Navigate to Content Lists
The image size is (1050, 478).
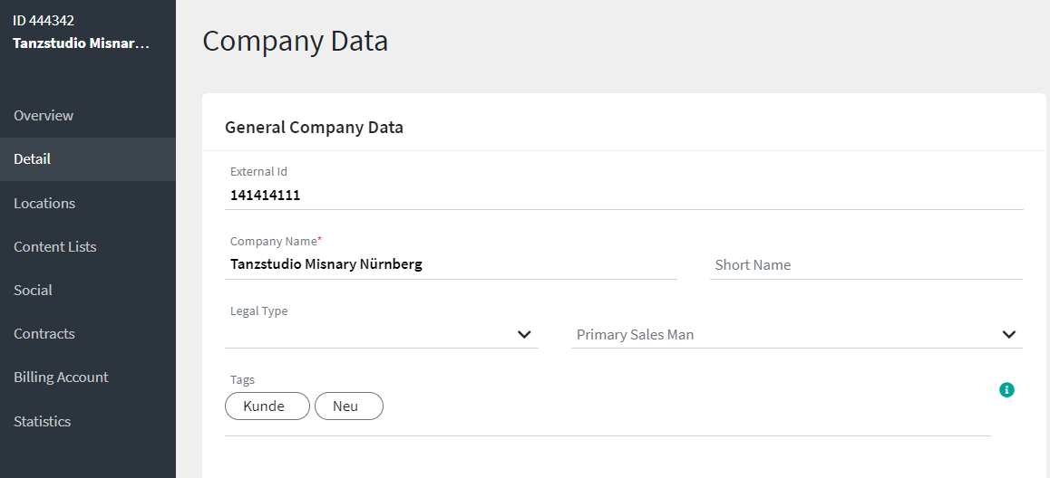tap(55, 247)
